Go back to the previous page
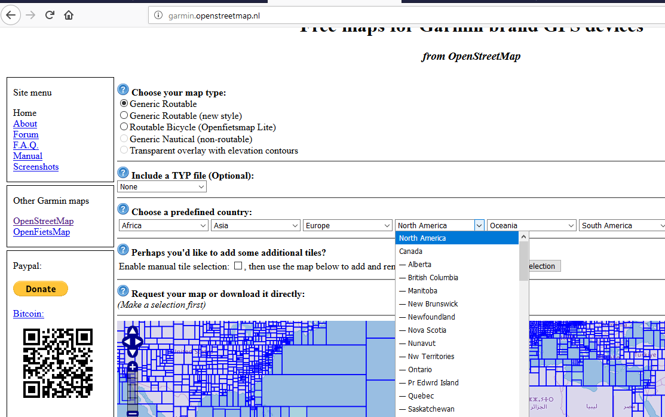The width and height of the screenshot is (665, 417). (11, 16)
